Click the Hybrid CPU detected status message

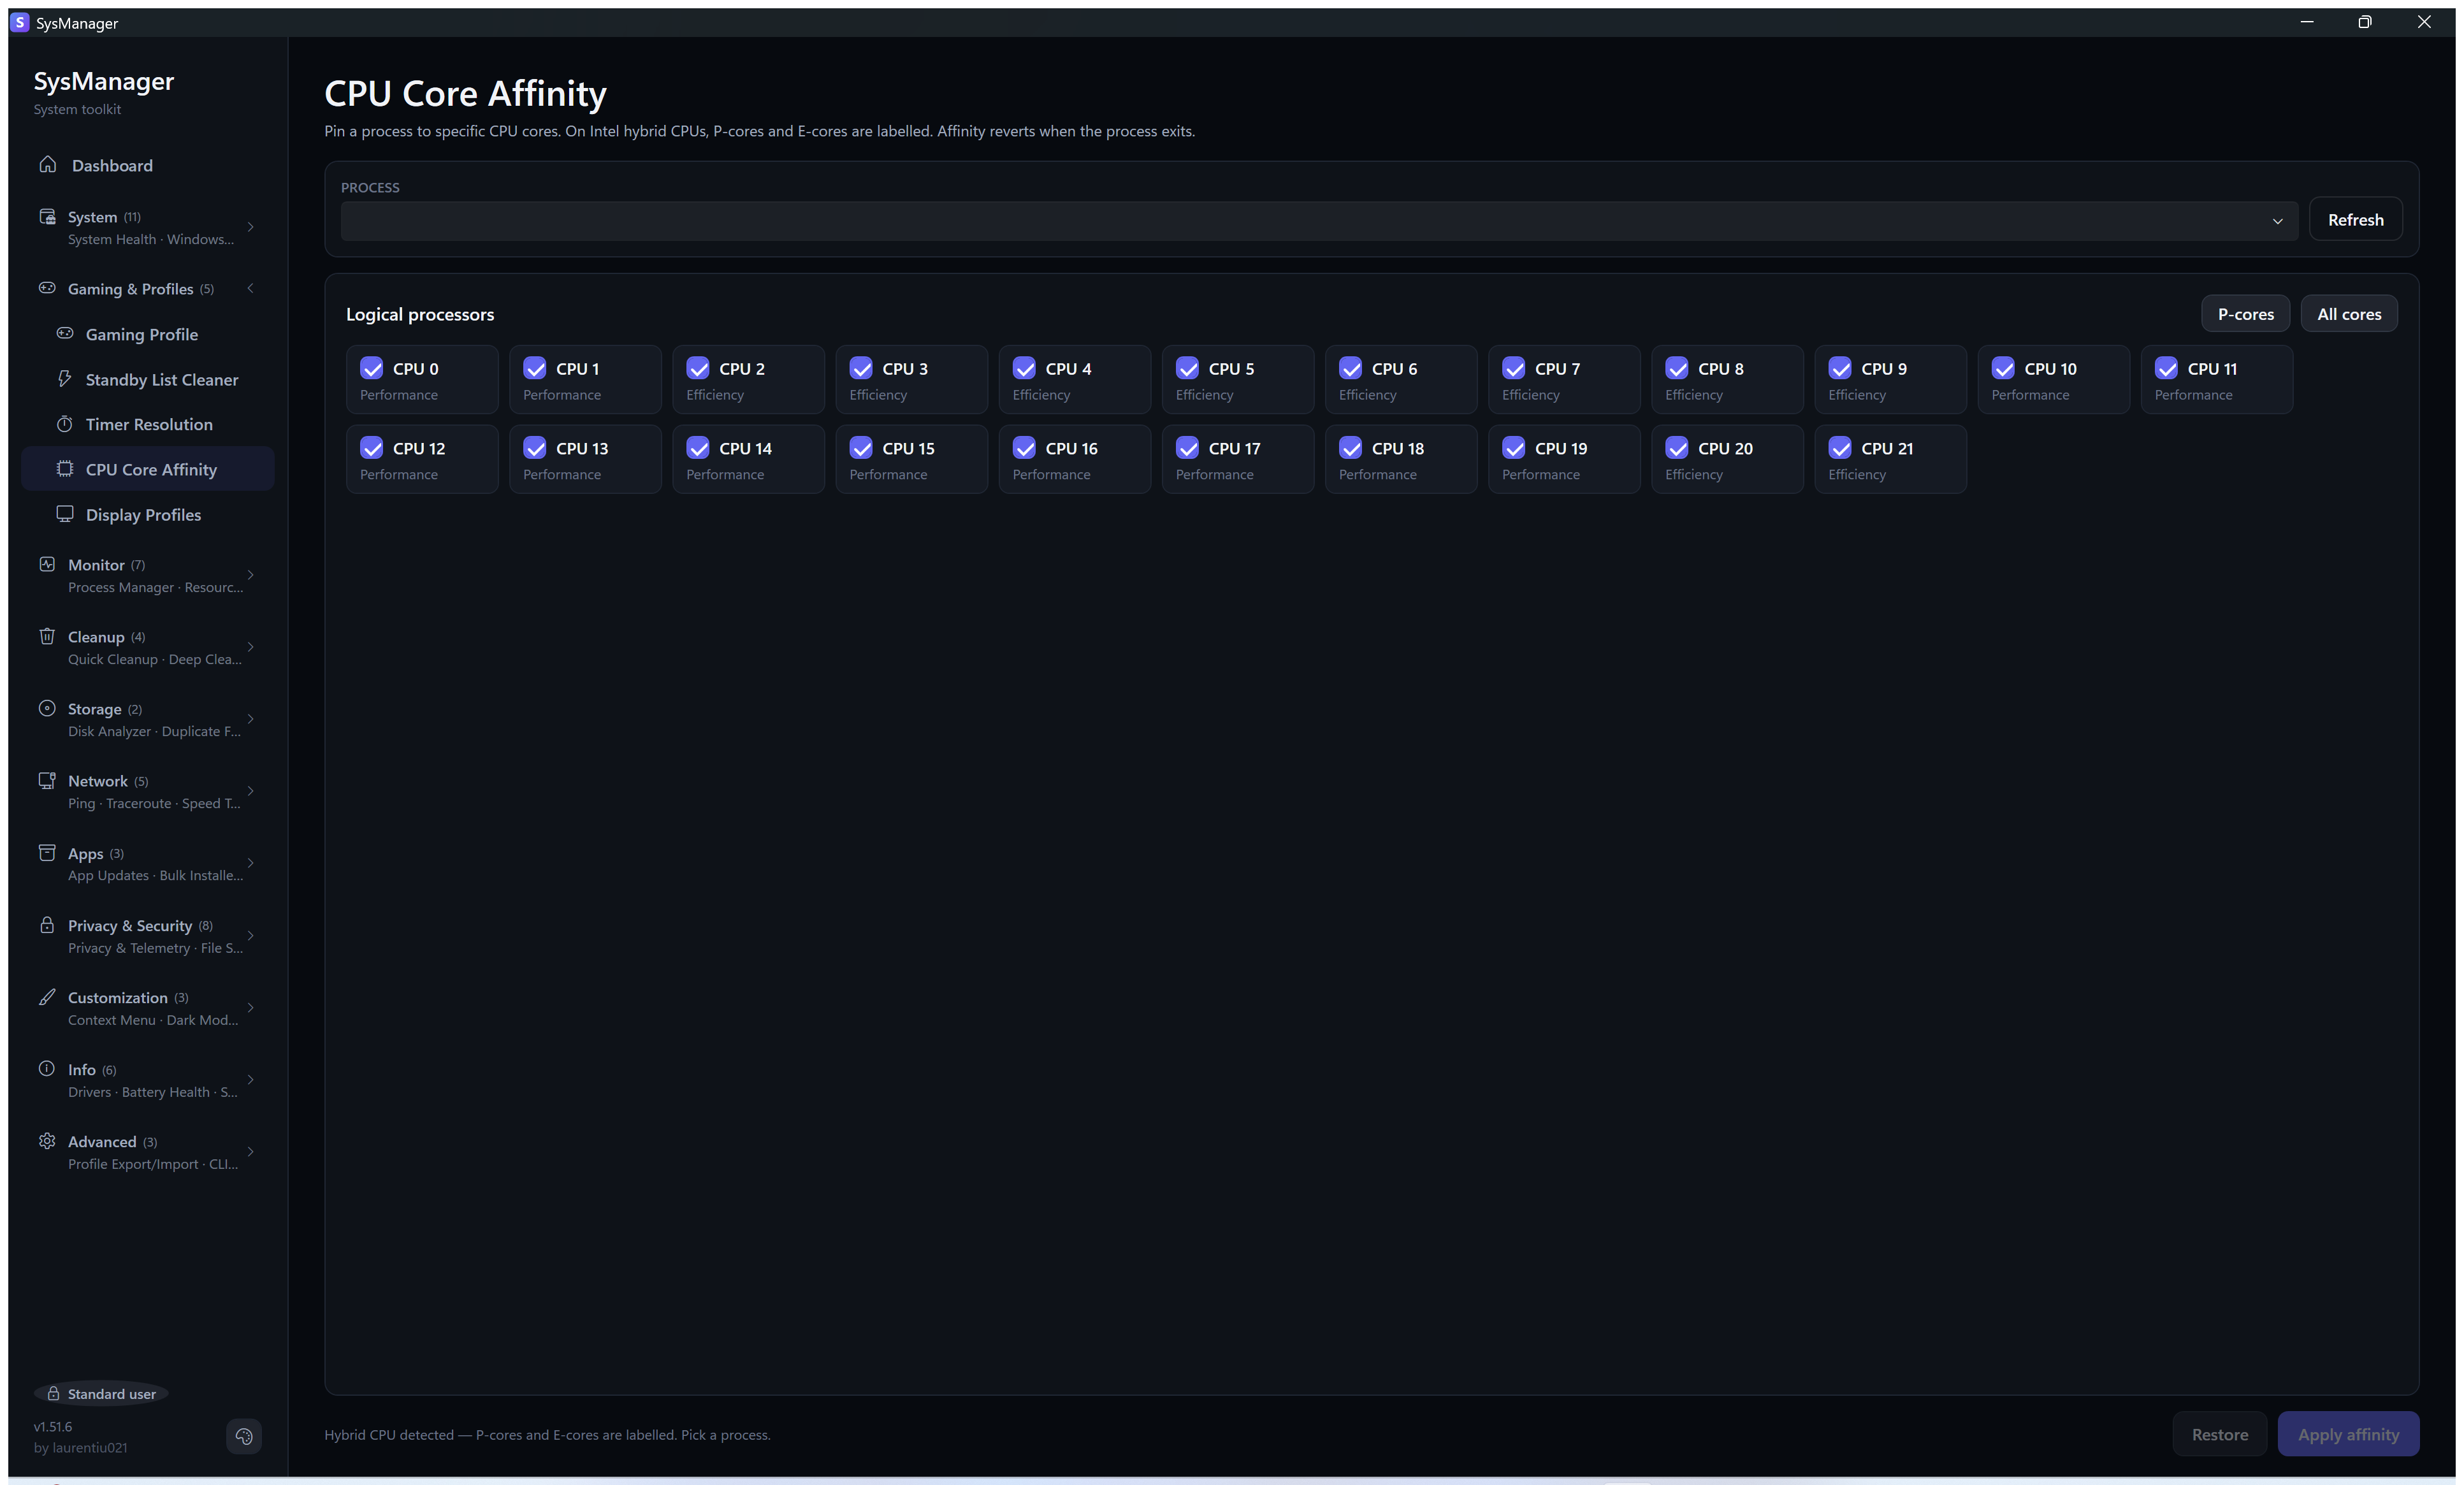click(x=547, y=1435)
